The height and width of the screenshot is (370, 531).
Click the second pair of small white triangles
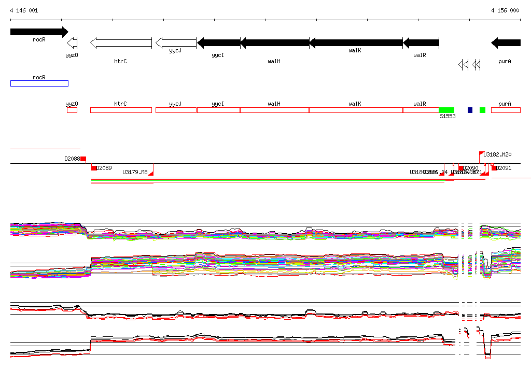pyautogui.click(x=476, y=65)
